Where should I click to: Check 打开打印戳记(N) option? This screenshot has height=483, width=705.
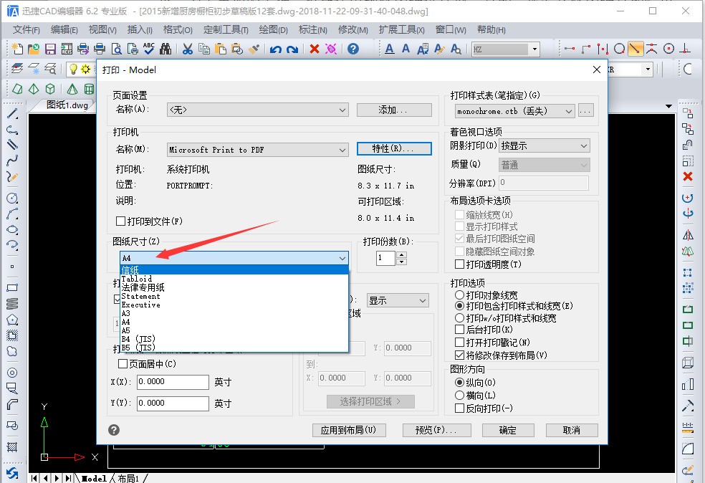(459, 343)
